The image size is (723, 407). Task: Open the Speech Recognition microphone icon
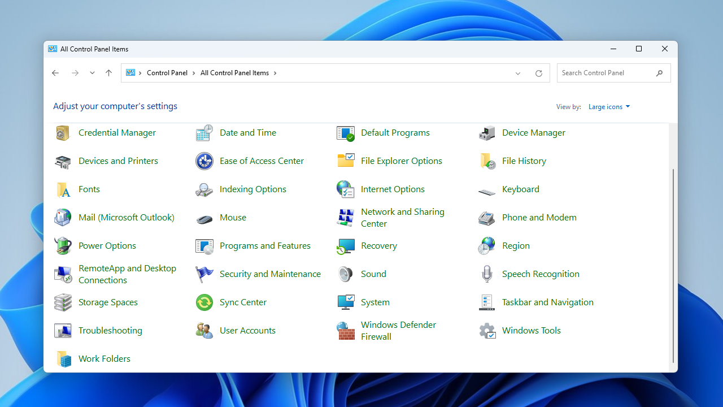(486, 274)
